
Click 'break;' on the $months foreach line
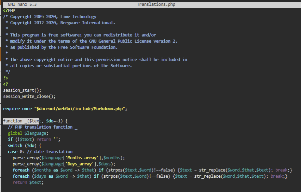click(282, 170)
